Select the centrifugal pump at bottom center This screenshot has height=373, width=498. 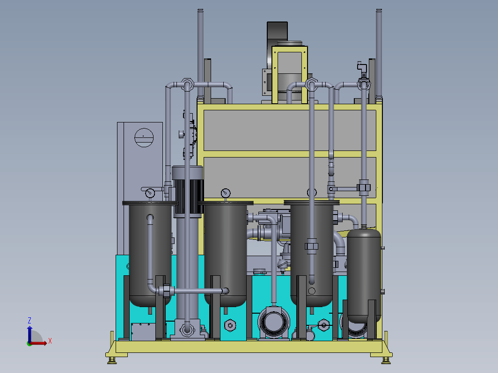click(273, 323)
